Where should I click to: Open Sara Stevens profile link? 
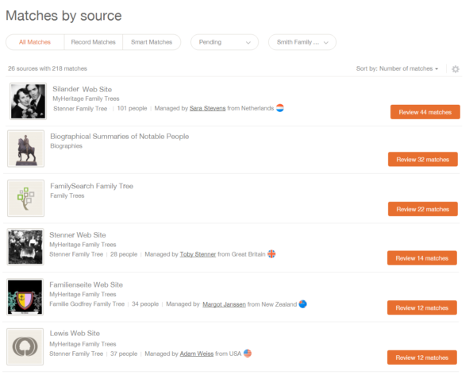208,108
